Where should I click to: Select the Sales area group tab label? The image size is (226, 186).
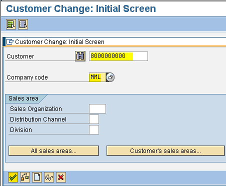pos(23,98)
